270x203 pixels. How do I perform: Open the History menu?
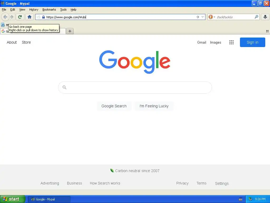click(34, 10)
